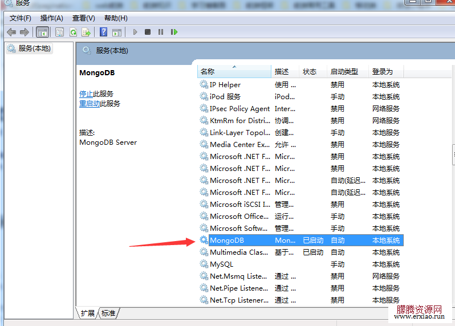Viewport: 455px width, 326px height.
Task: Select the Net.Msmq Liste... service
Action: pos(300,276)
